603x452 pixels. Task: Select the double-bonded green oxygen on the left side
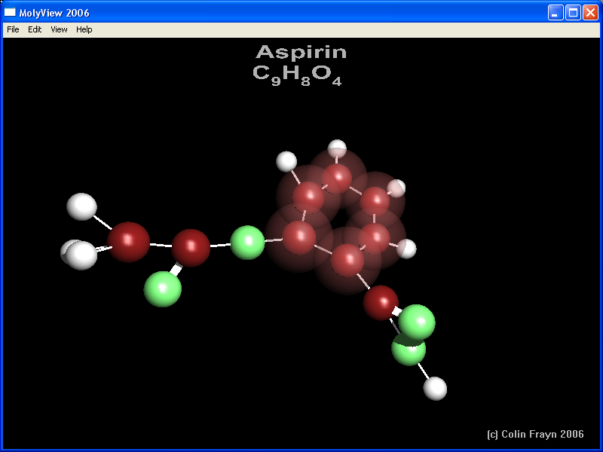pos(163,289)
